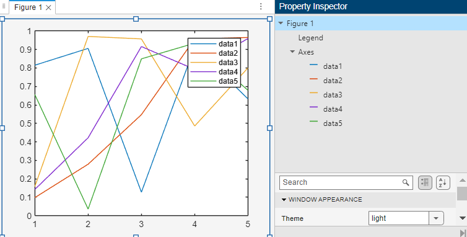Click the right-middle figure resize handle
Viewport: 467px width, 237px height.
click(269, 128)
